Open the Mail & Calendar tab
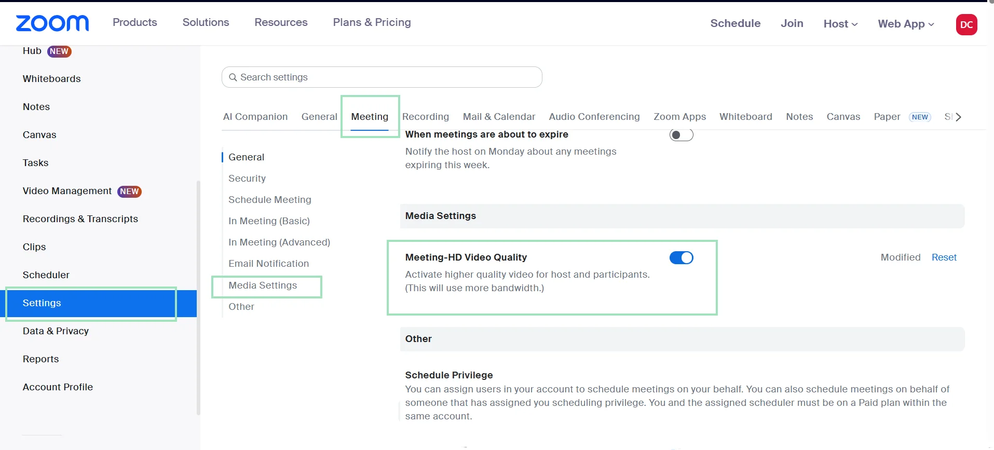 click(499, 117)
